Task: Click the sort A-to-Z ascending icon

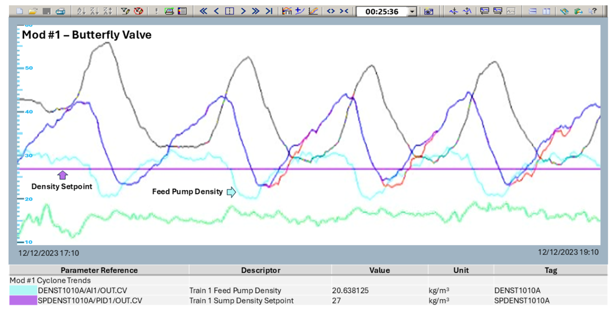Action: click(x=81, y=11)
